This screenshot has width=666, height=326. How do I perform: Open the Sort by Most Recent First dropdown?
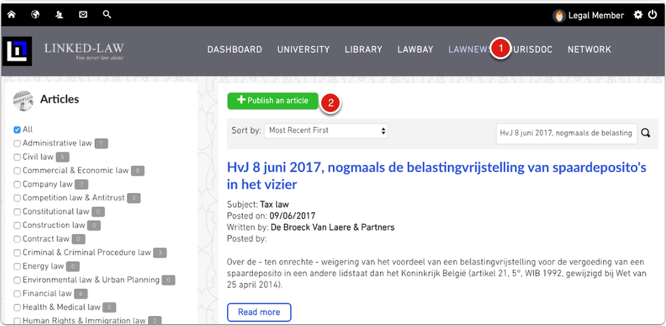326,131
